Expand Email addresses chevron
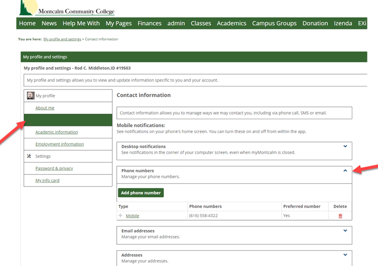 click(345, 230)
